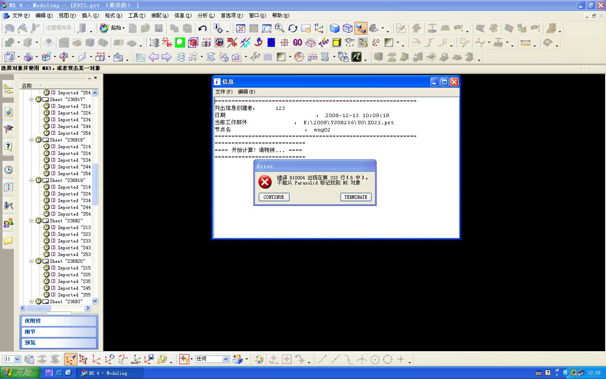Click the red wireframe cube icon
606x379 pixels.
click(193, 43)
